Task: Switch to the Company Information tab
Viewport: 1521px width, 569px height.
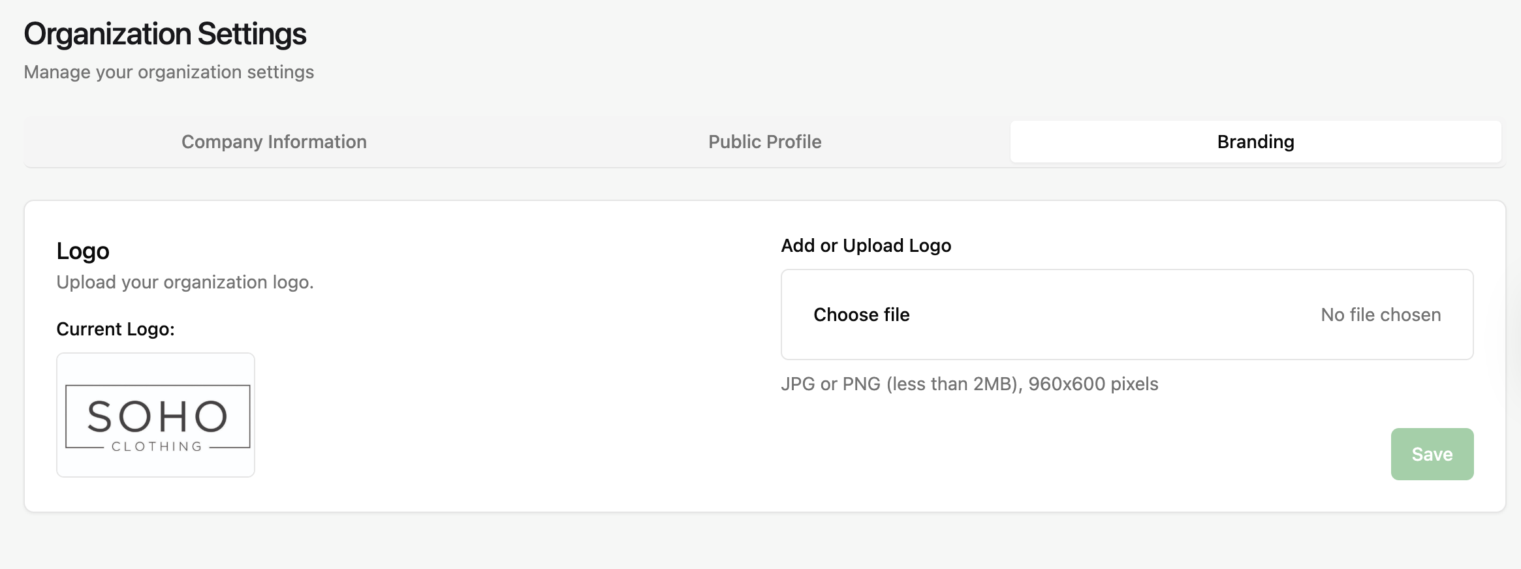Action: coord(274,142)
